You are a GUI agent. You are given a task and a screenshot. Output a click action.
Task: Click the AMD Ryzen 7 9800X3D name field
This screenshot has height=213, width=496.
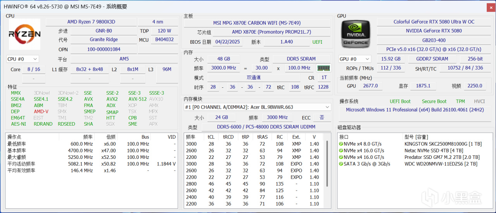(x=91, y=22)
